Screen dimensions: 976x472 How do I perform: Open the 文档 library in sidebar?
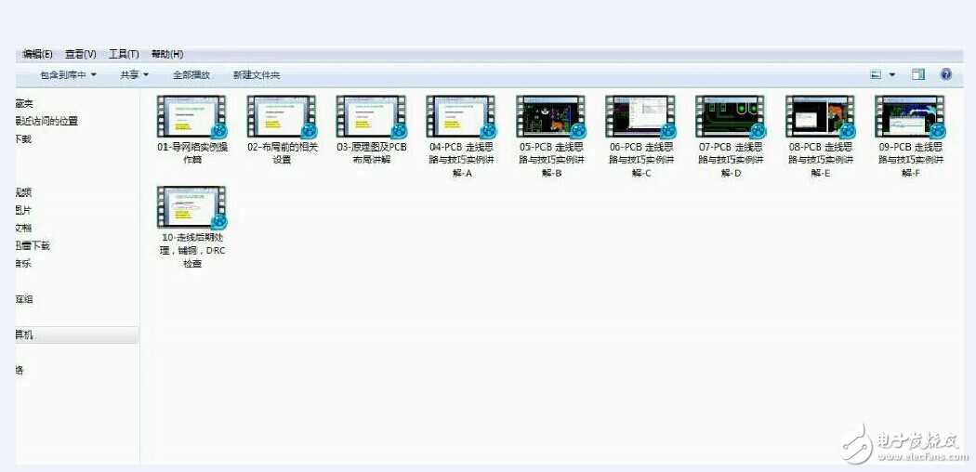click(23, 229)
